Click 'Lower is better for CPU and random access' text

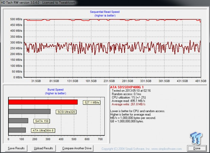[x=138, y=111]
